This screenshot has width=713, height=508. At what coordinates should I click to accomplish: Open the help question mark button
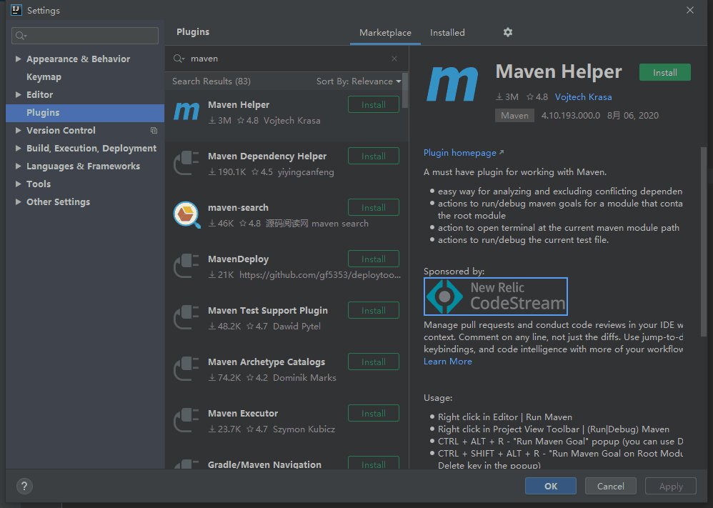[x=24, y=486]
